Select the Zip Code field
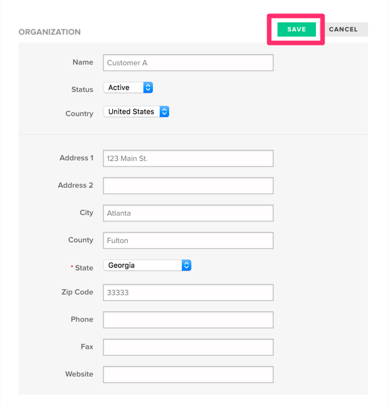Screen dimensions: 389x406 point(188,292)
